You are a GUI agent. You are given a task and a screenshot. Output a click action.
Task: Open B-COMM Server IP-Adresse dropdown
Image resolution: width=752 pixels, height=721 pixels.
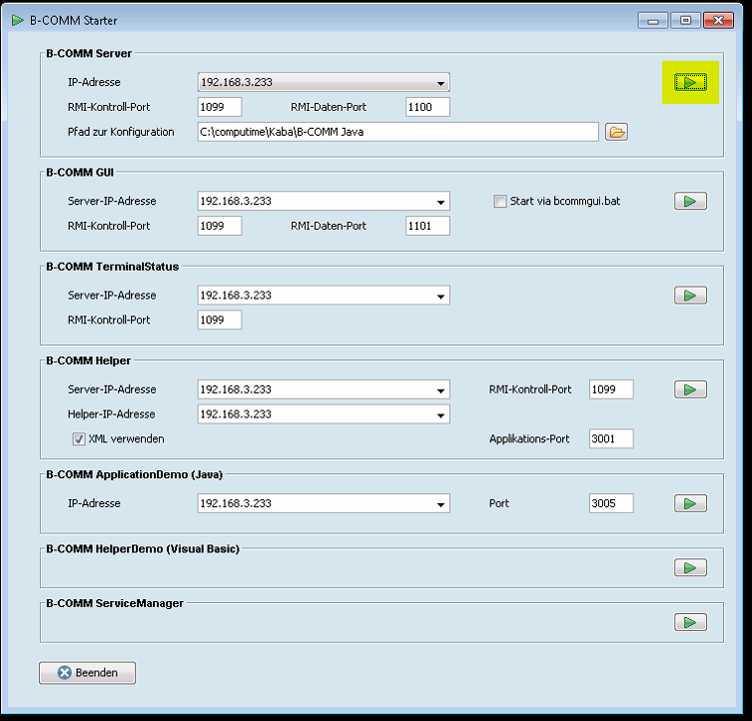click(324, 82)
